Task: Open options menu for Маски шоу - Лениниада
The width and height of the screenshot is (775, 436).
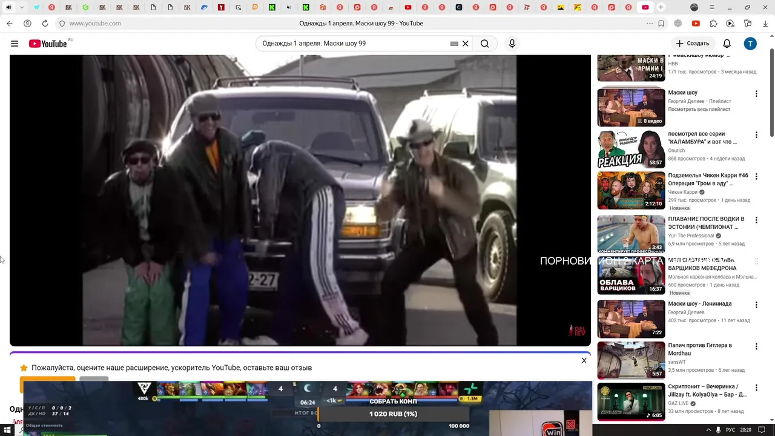Action: pyautogui.click(x=756, y=305)
